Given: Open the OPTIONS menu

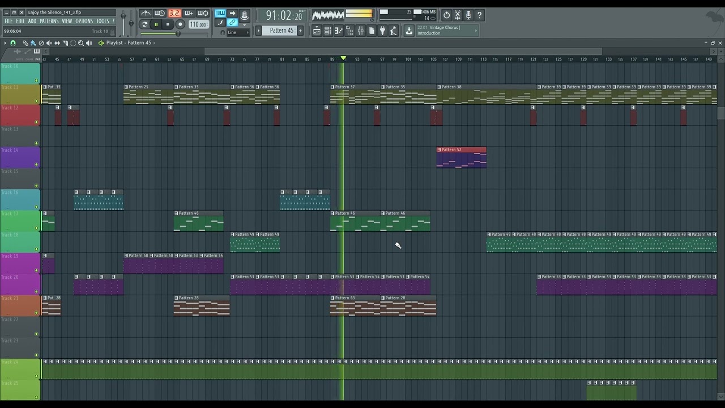Looking at the screenshot, I should (84, 22).
